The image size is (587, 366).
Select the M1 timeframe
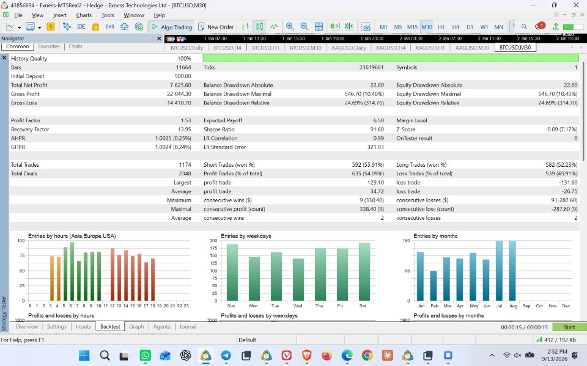tap(383, 27)
